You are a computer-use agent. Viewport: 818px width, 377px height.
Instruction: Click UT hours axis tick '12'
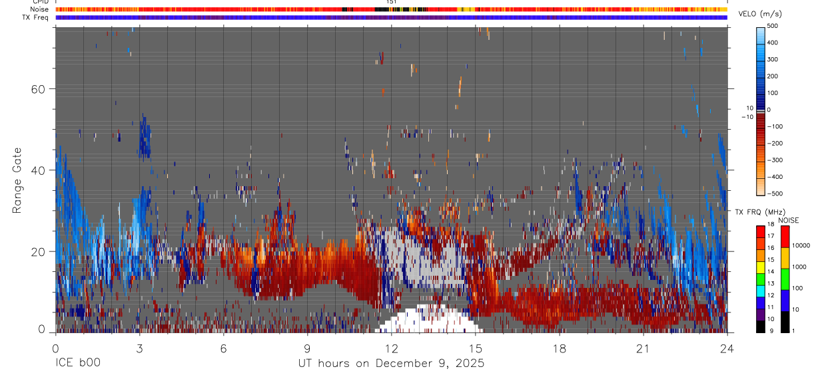[391, 348]
